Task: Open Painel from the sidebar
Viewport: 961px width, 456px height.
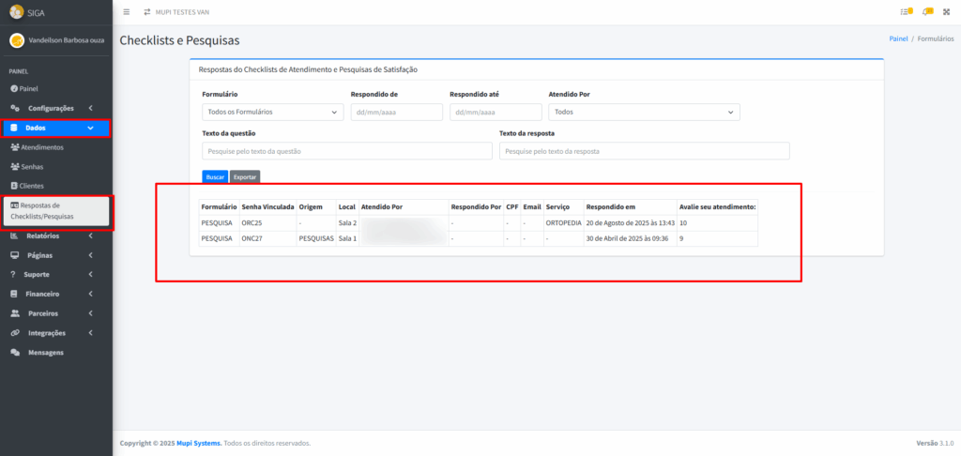Action: click(28, 88)
